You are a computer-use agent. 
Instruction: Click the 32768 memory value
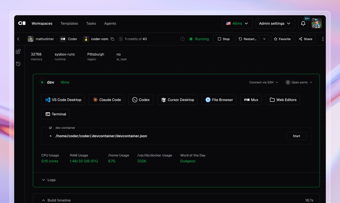36,54
